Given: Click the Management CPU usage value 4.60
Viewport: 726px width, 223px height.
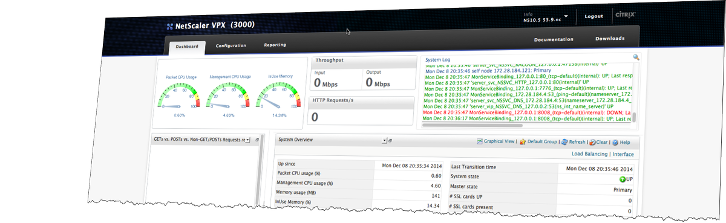Looking at the screenshot, I should [x=435, y=187].
